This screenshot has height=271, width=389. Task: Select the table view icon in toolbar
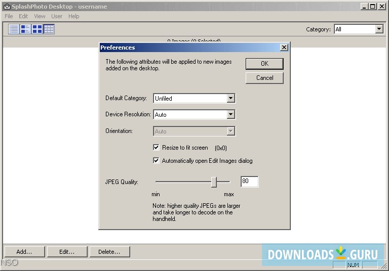[x=49, y=29]
